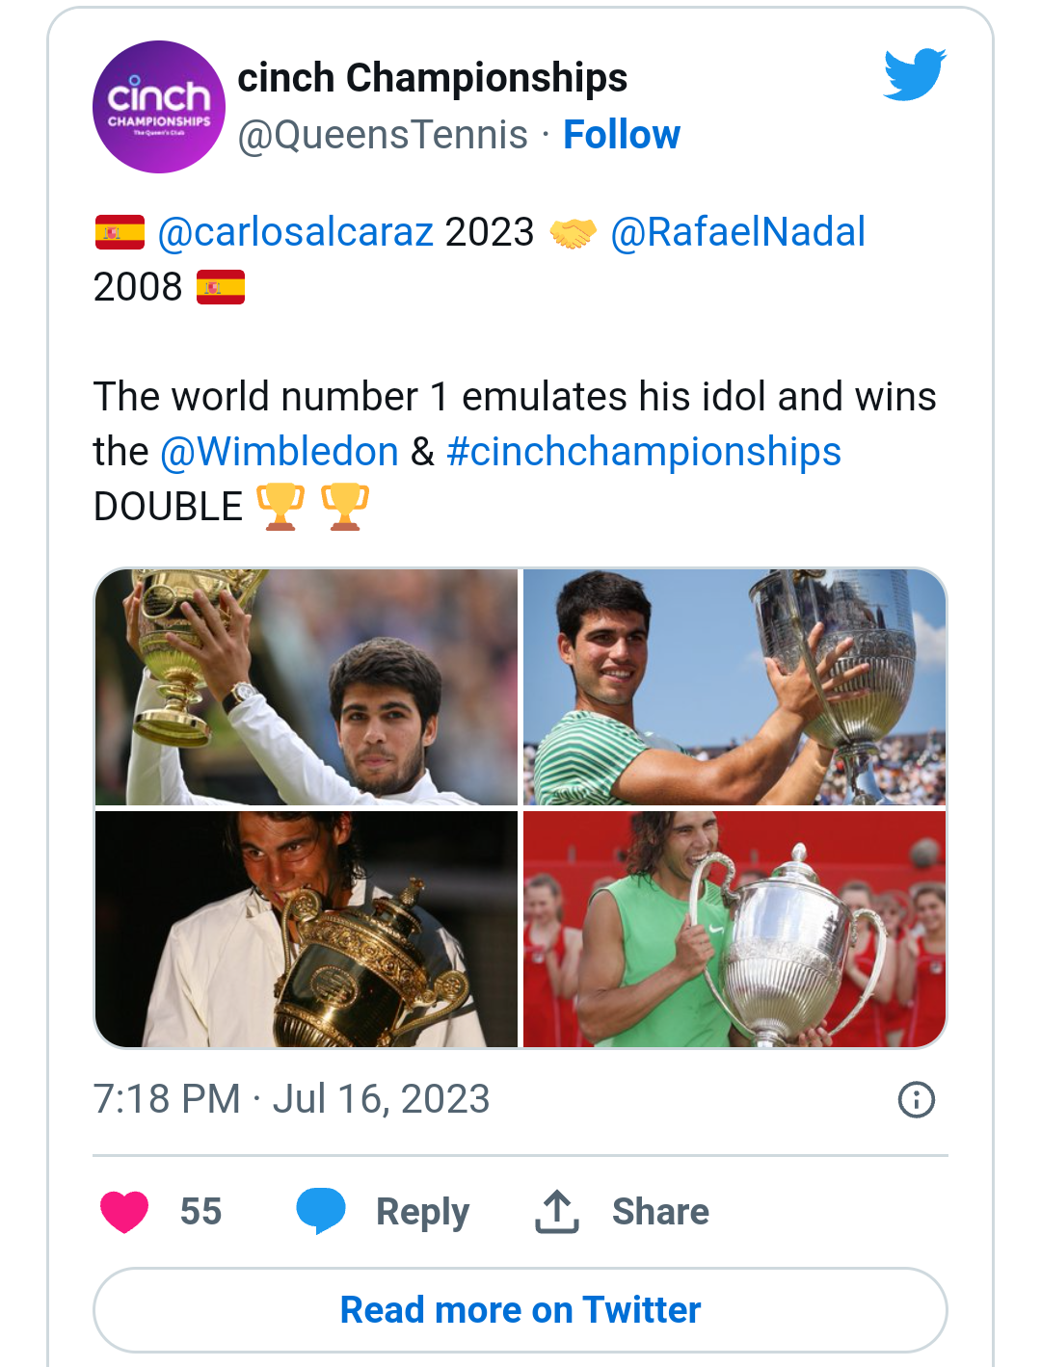Open the 7:18 PM Jul 16 timestamp
Screen dimensions: 1041x1367
click(292, 1099)
